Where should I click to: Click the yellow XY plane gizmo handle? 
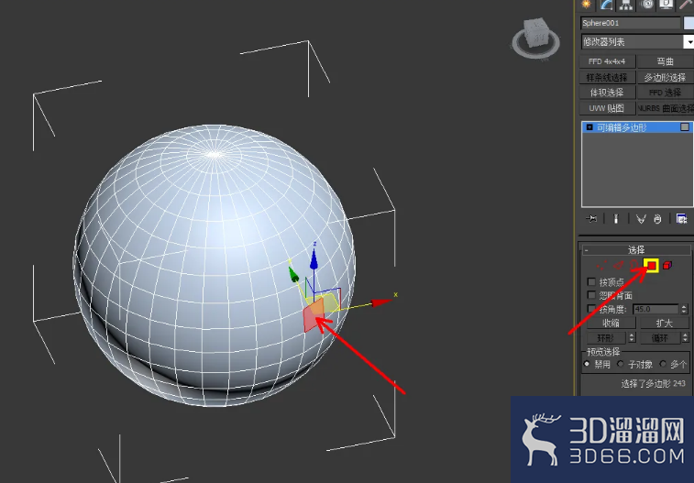(x=331, y=302)
